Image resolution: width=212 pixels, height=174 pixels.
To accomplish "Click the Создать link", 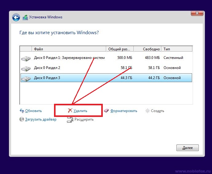I will click(157, 111).
